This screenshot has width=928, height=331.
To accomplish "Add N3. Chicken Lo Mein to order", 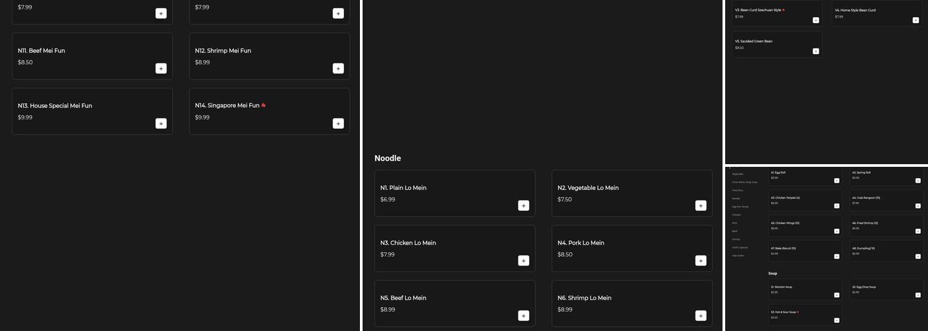I will coord(524,260).
